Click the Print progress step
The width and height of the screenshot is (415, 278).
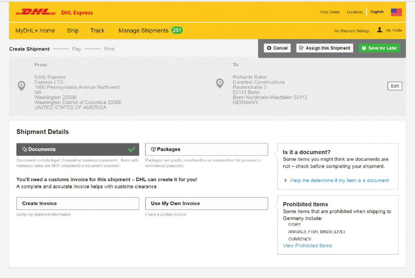click(x=109, y=49)
